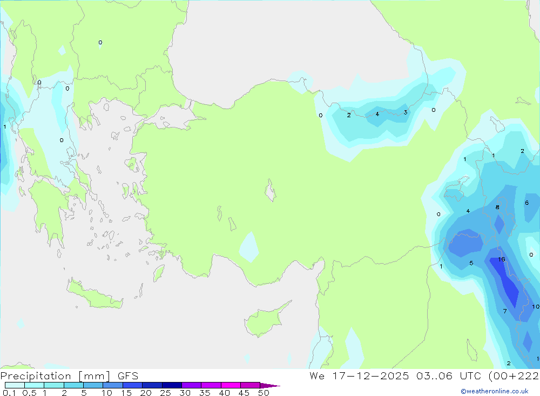Pick the 35–40 mm purple legend swatch

pyautogui.click(x=211, y=385)
